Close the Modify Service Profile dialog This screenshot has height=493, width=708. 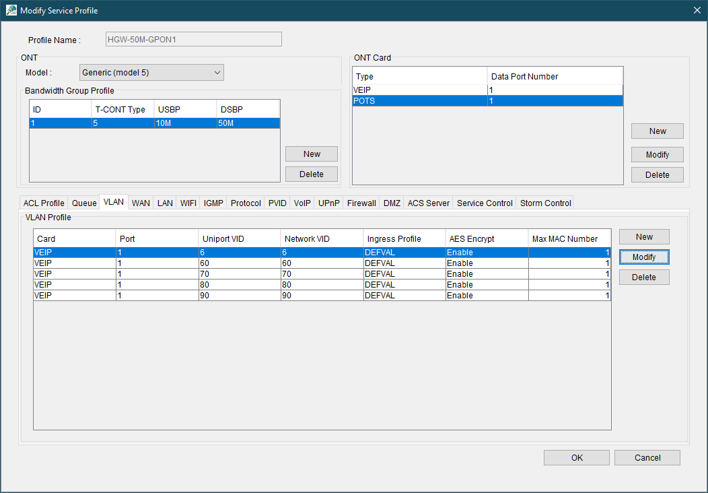tap(697, 10)
